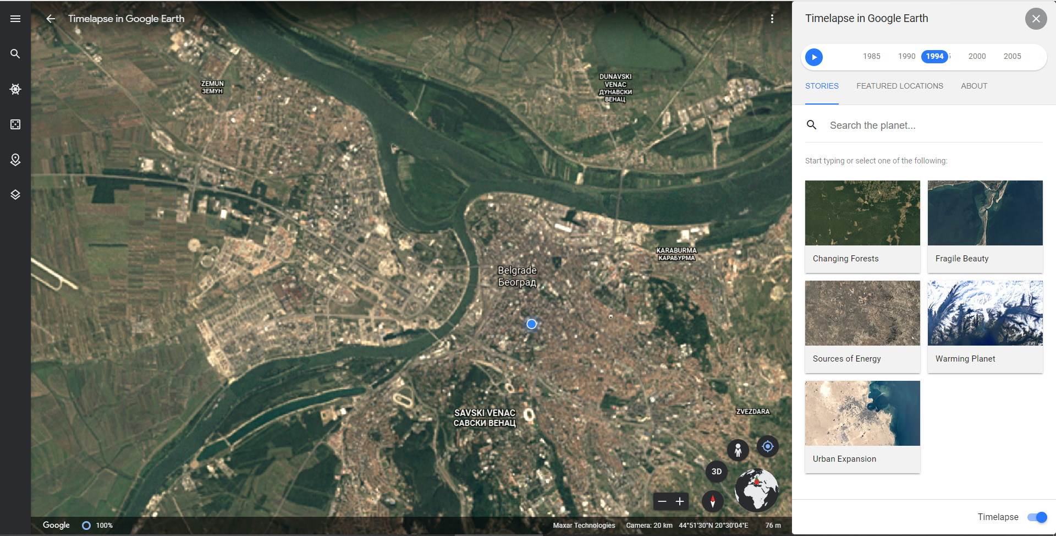Open the Projects pin icon
Image resolution: width=1056 pixels, height=536 pixels.
point(15,160)
